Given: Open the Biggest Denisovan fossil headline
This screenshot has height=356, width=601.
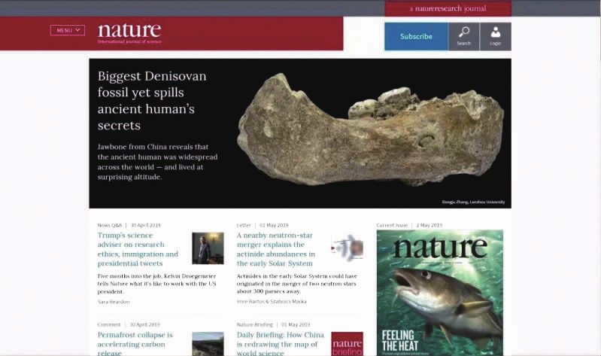Looking at the screenshot, I should (152, 101).
